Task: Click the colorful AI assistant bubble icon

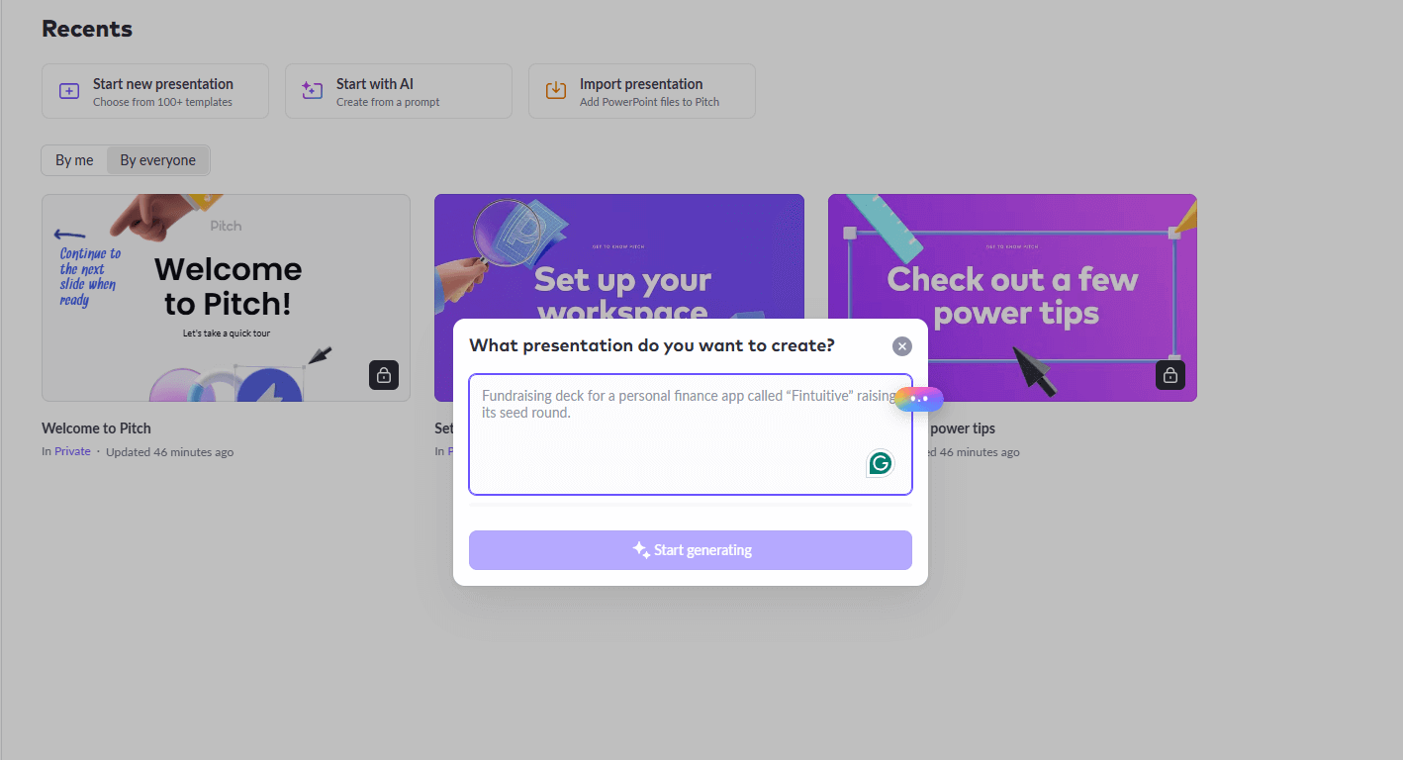Action: click(919, 398)
